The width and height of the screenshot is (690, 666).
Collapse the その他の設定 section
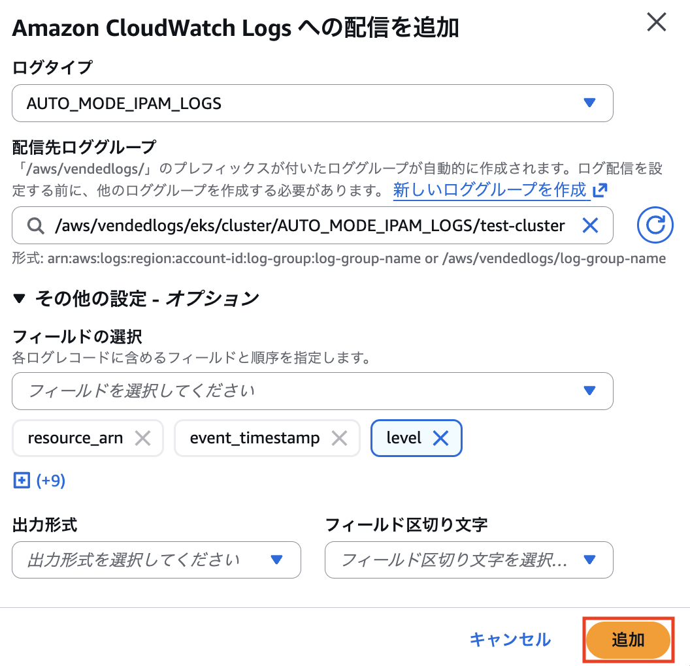(x=20, y=298)
